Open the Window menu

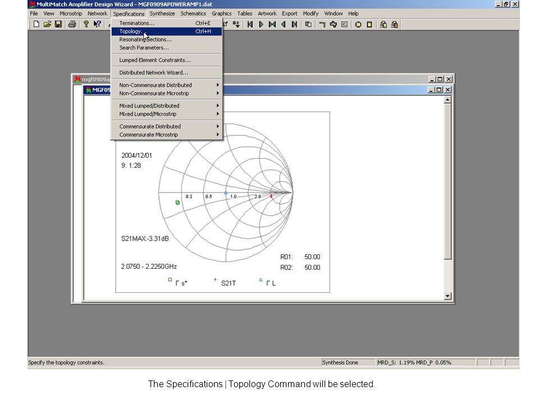coord(334,13)
